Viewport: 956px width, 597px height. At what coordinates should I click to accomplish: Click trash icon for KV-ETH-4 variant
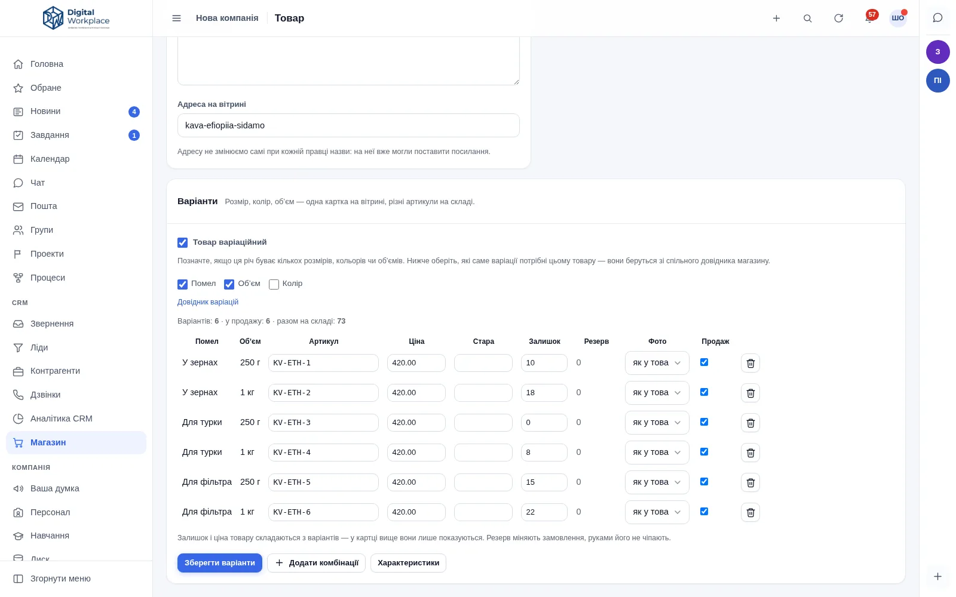pyautogui.click(x=750, y=453)
